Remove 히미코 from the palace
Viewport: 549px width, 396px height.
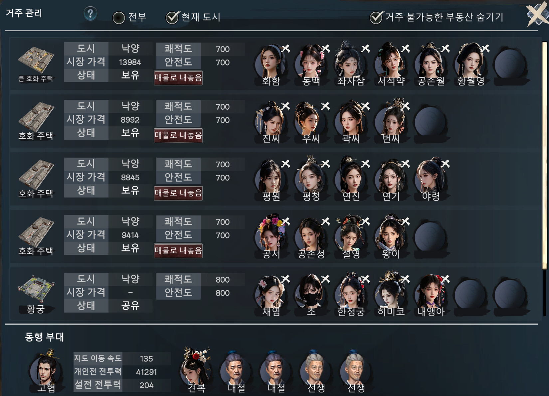point(405,279)
